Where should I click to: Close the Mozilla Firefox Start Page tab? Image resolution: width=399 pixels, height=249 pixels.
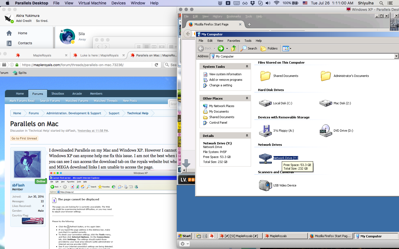coord(240,24)
